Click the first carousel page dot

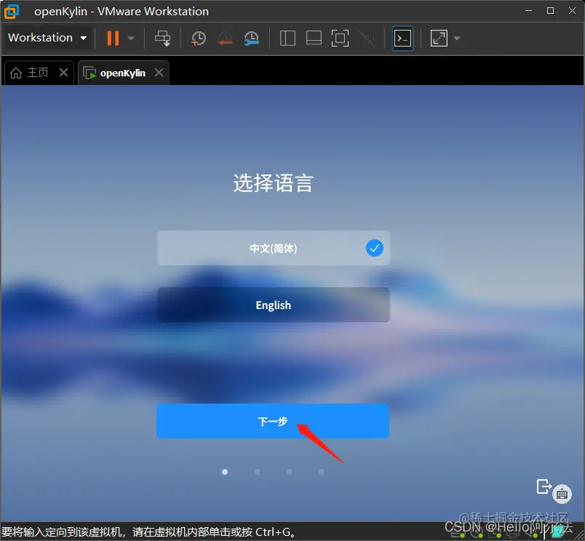[225, 471]
